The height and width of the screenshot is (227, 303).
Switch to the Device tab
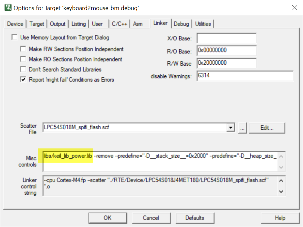(15, 24)
